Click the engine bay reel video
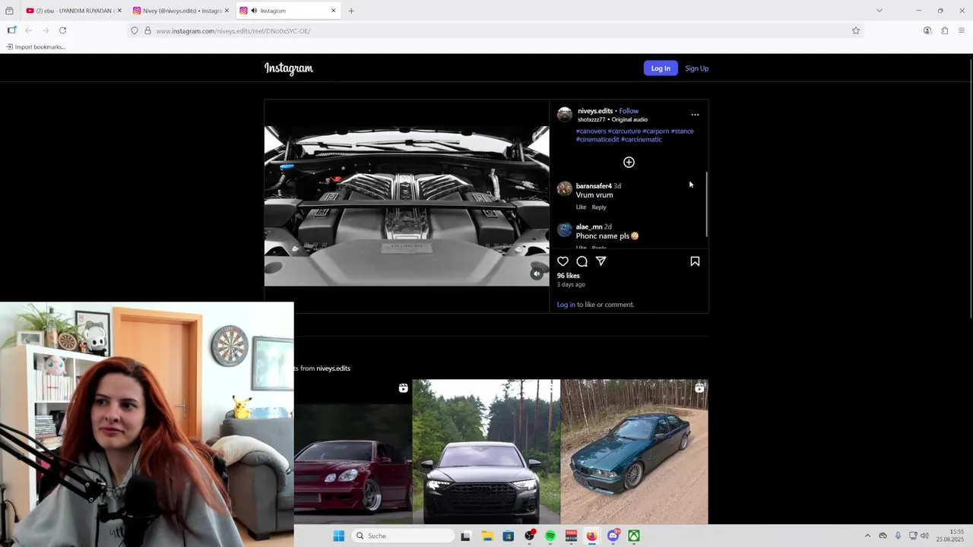This screenshot has width=973, height=547. (x=406, y=206)
